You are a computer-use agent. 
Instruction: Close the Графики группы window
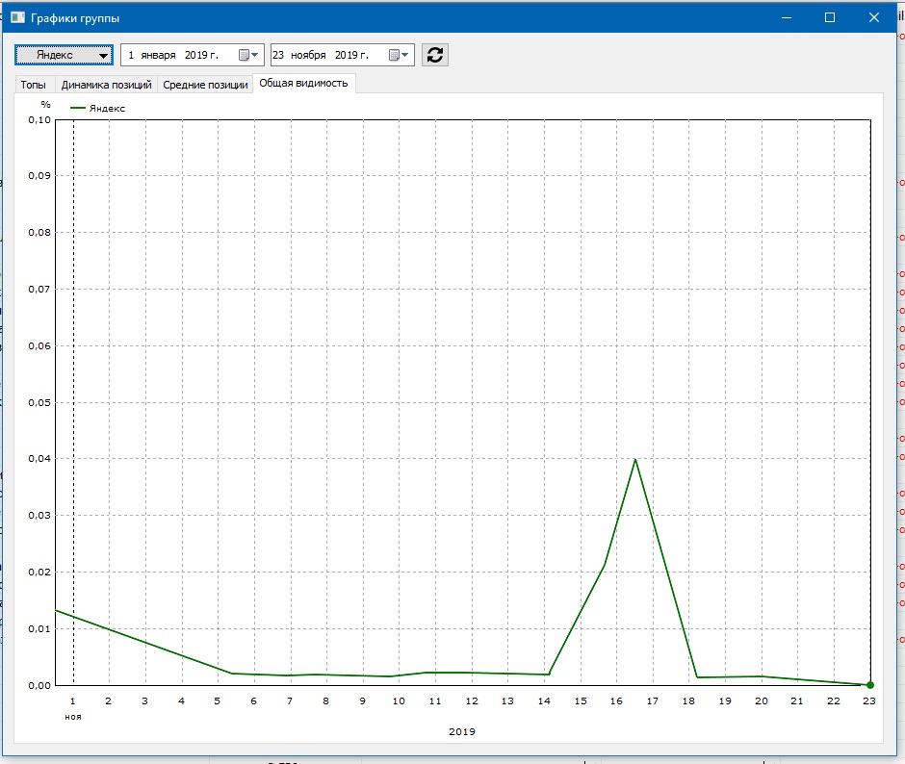pyautogui.click(x=874, y=17)
